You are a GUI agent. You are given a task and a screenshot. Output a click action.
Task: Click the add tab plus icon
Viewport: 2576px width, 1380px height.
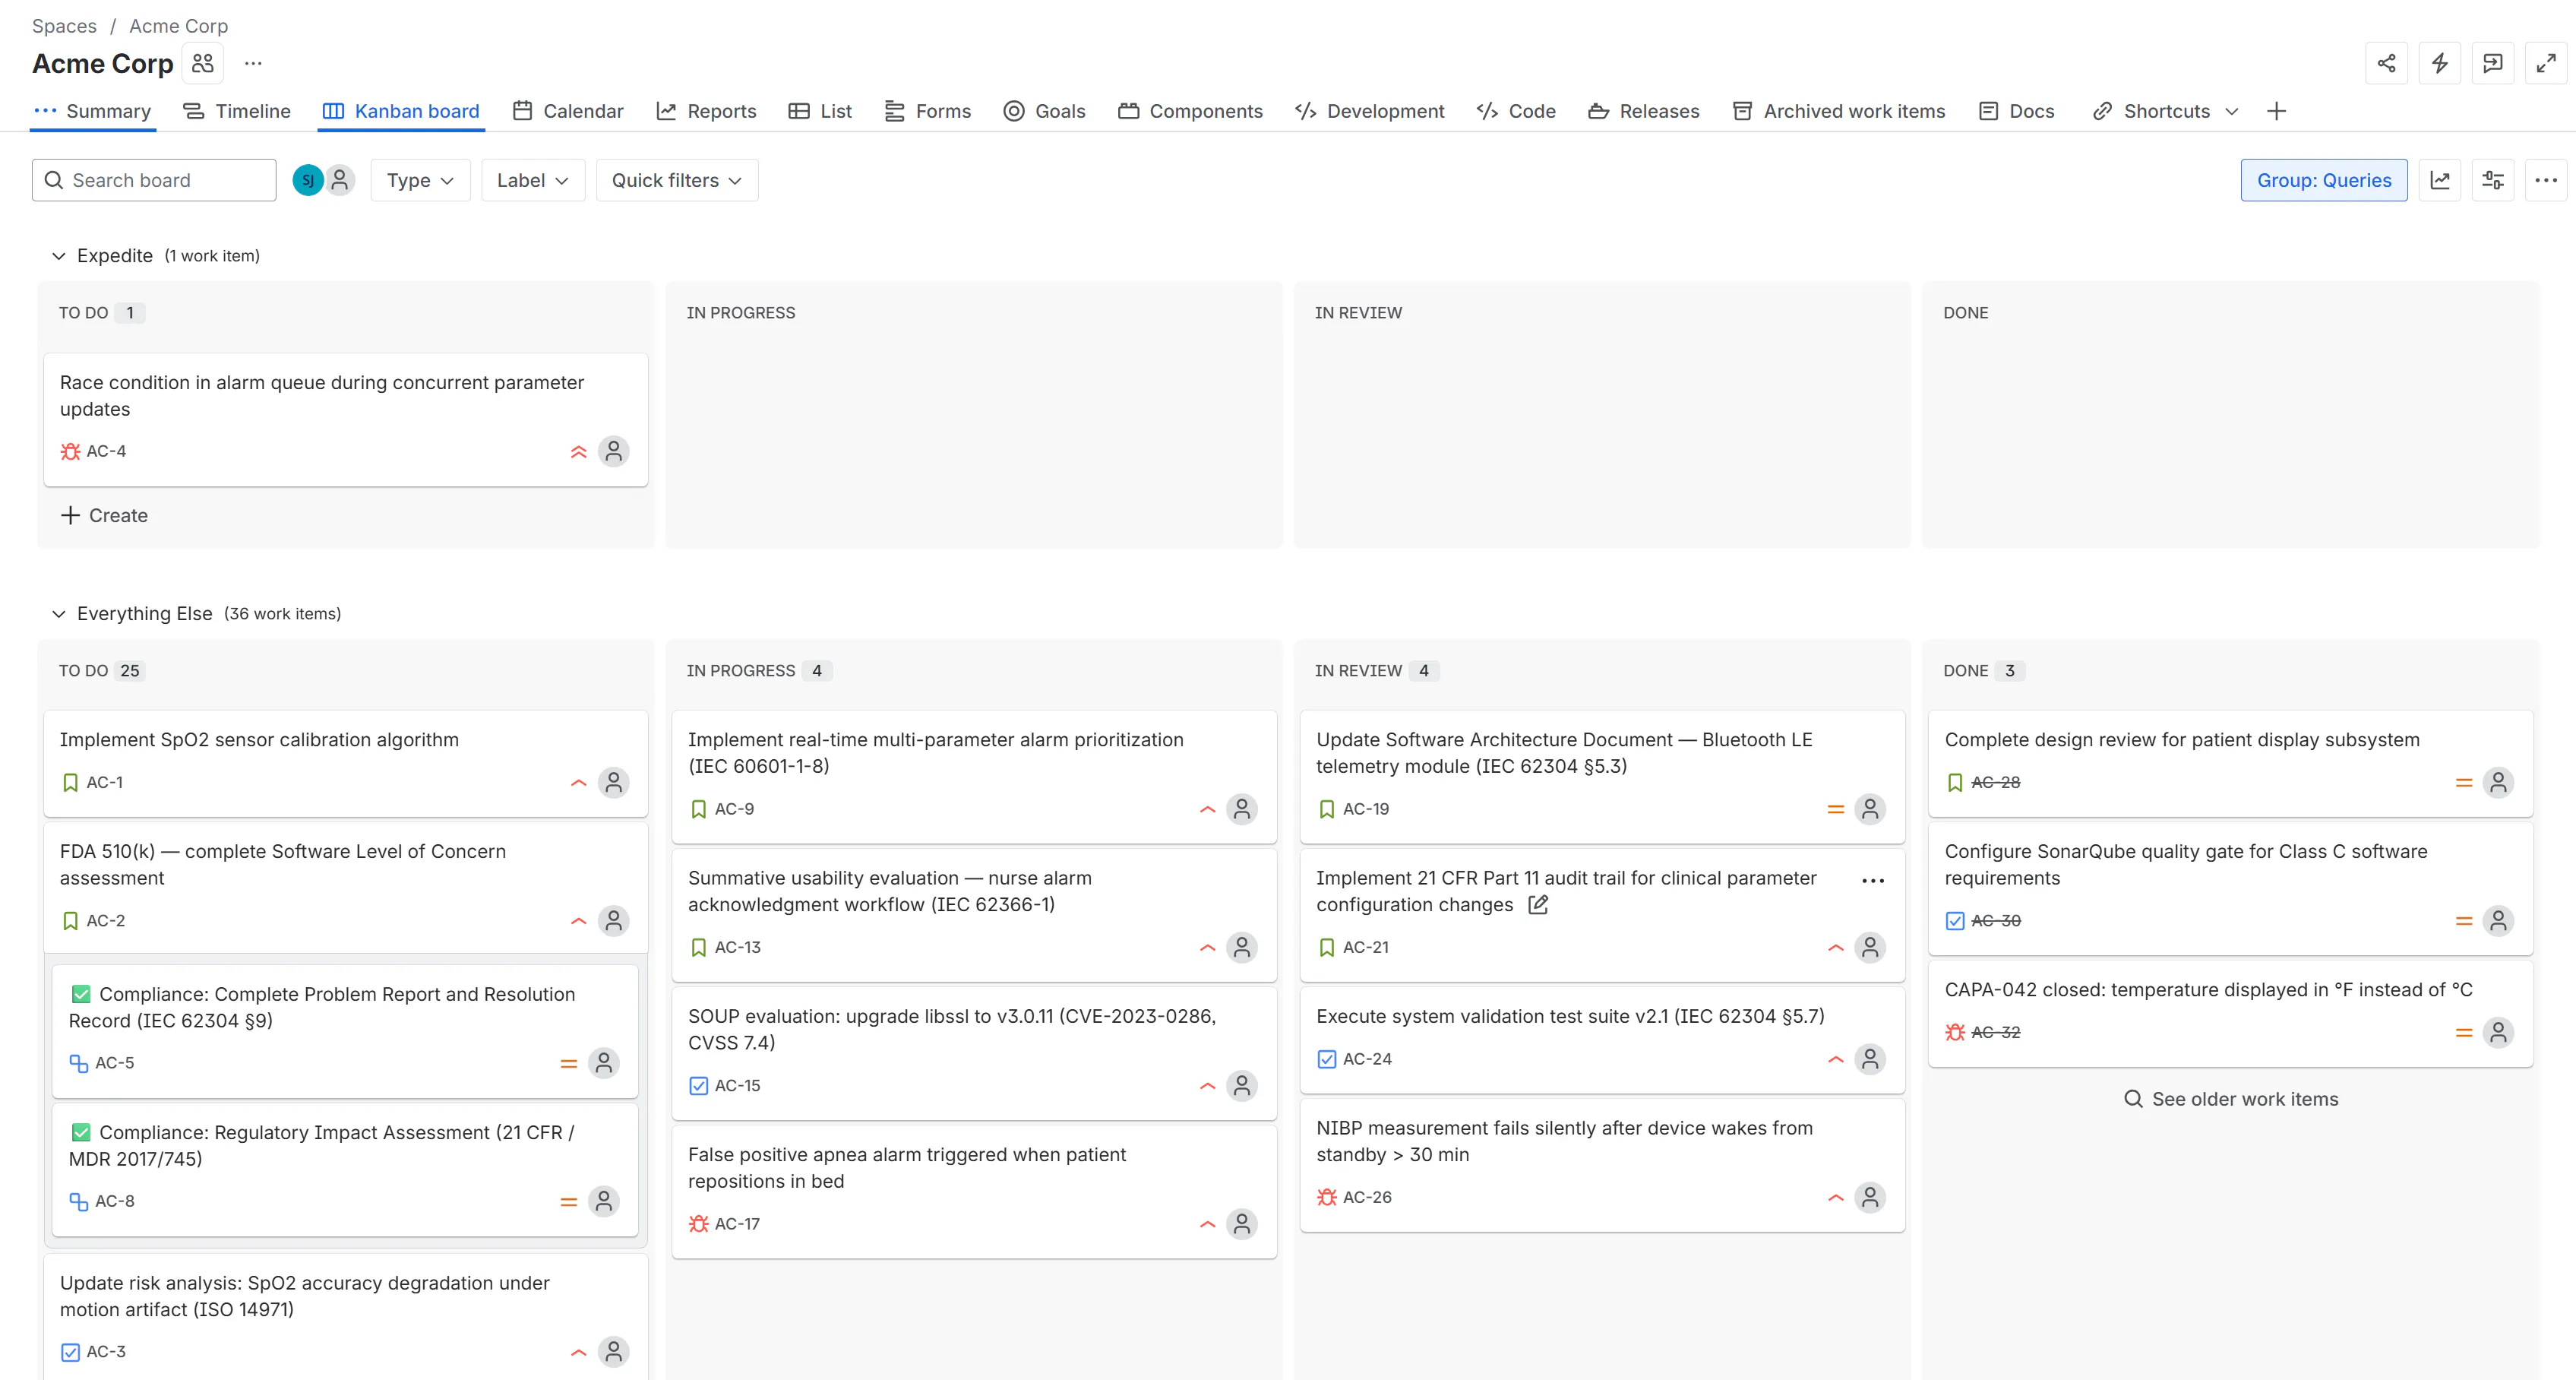click(2276, 111)
